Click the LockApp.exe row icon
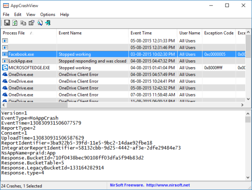 [5, 61]
